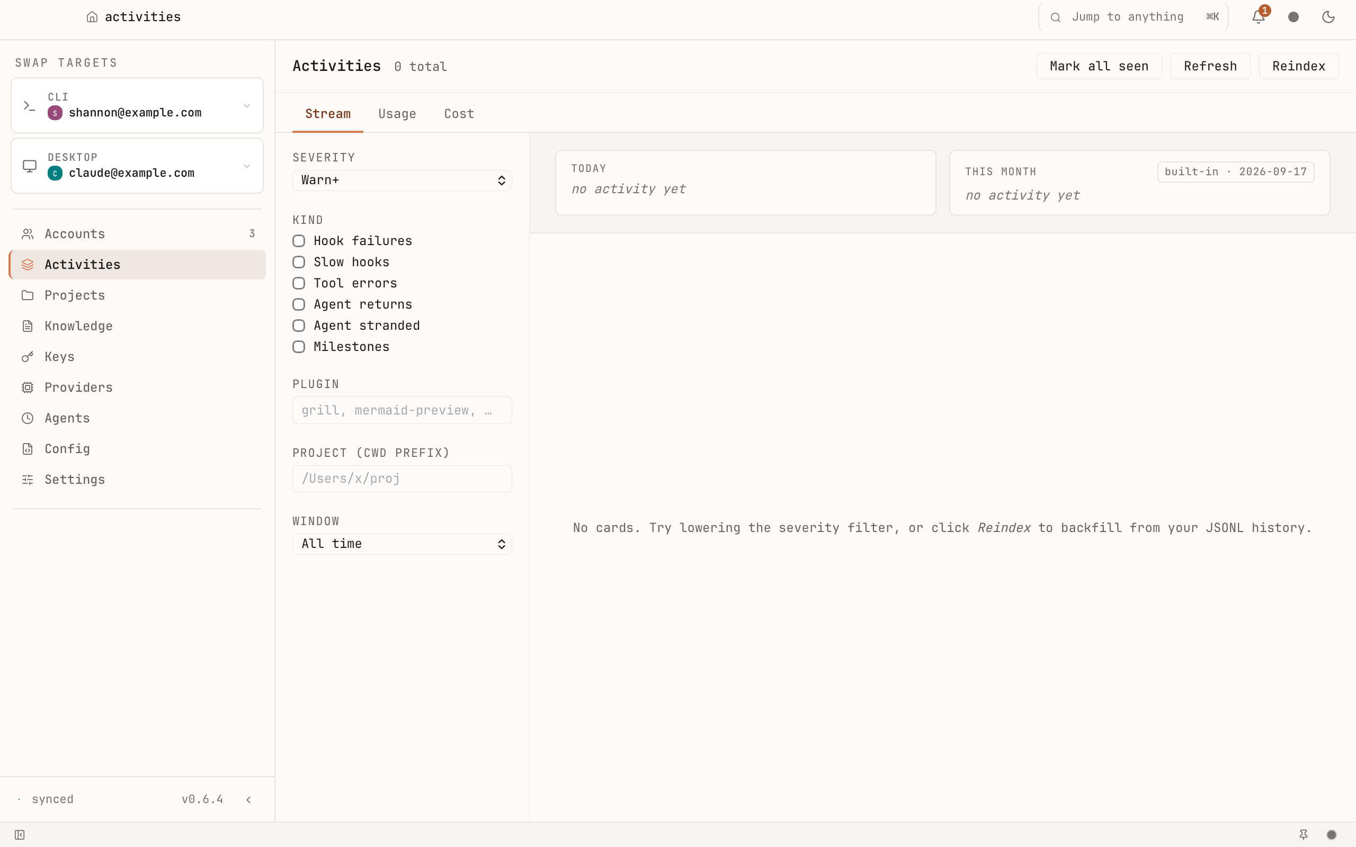Toggle the sidebar panel icon in the bottom bar
The height and width of the screenshot is (847, 1356).
click(20, 835)
